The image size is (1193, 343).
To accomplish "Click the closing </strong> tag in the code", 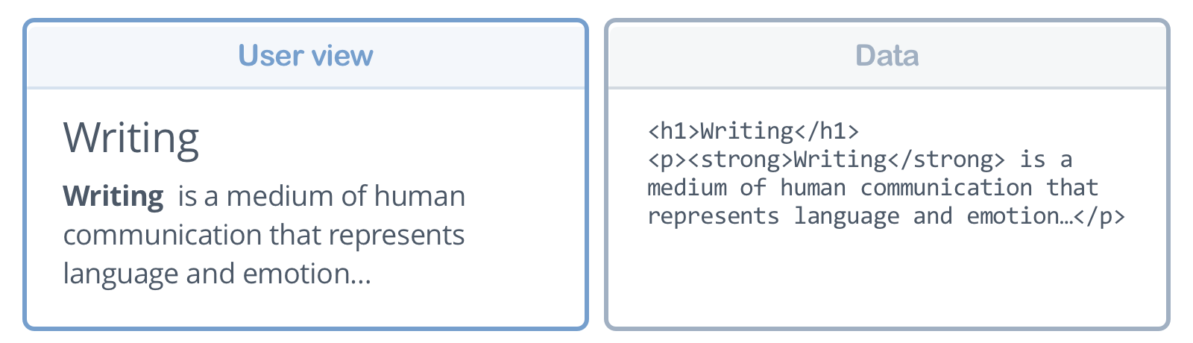I will (x=946, y=160).
